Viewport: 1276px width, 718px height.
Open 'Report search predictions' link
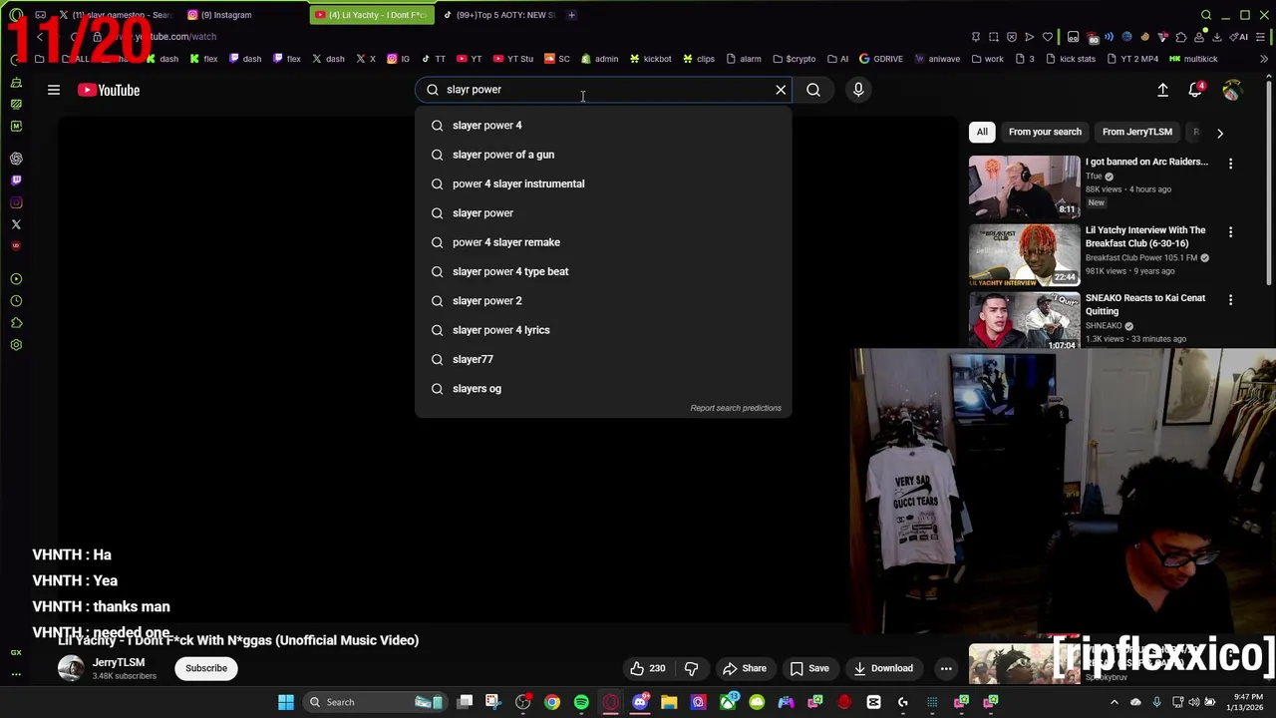tap(736, 408)
